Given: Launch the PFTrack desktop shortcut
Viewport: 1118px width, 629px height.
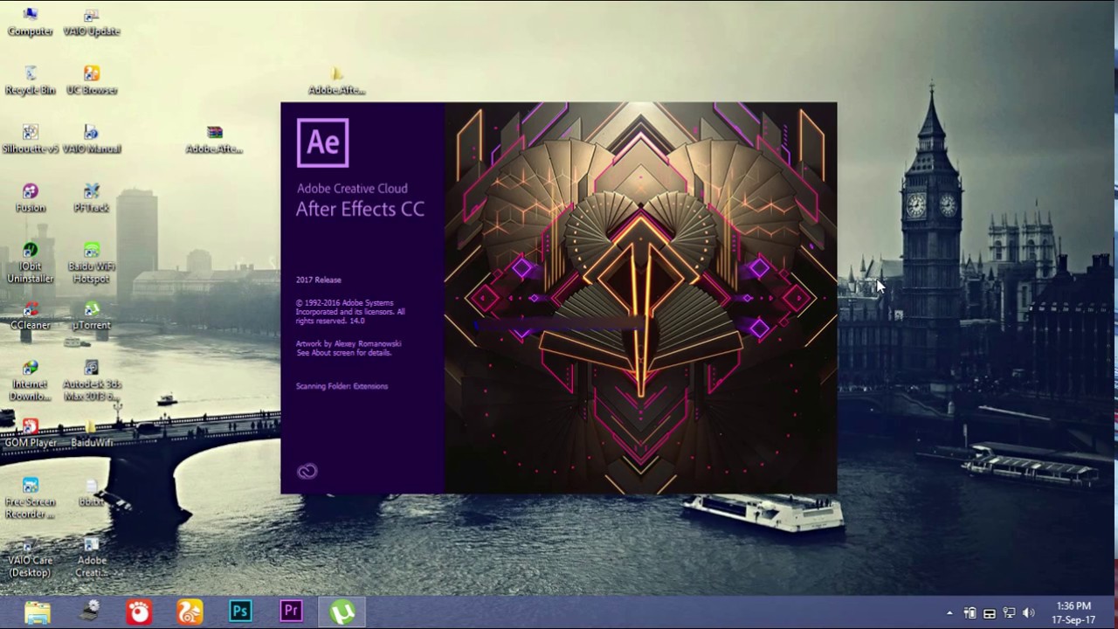Looking at the screenshot, I should pos(92,198).
